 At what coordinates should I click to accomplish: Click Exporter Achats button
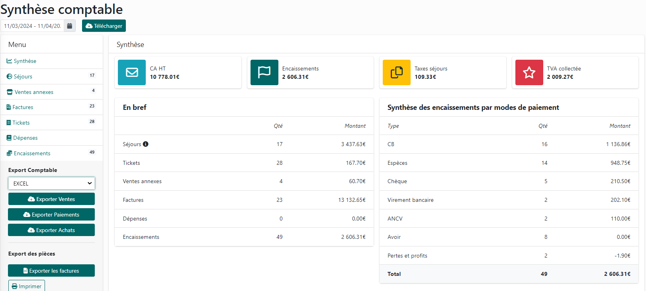51,230
